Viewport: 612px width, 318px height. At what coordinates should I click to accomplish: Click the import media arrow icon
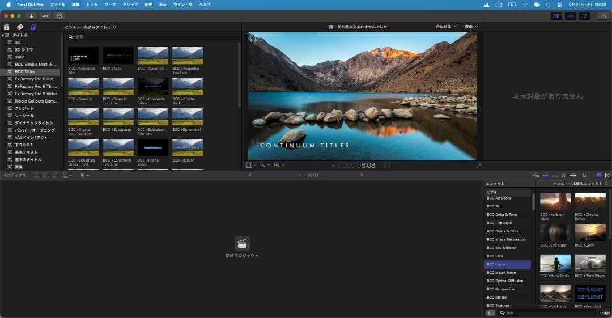pos(31,16)
